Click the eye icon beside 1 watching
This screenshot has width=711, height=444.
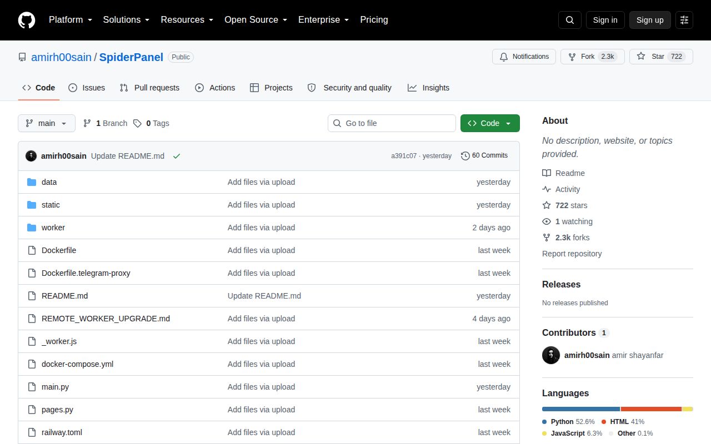click(x=547, y=221)
